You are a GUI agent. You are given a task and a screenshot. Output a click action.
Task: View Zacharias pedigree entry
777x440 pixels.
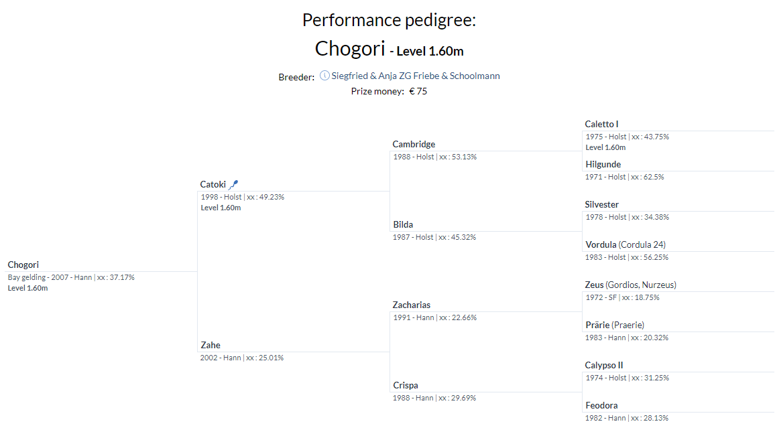412,305
